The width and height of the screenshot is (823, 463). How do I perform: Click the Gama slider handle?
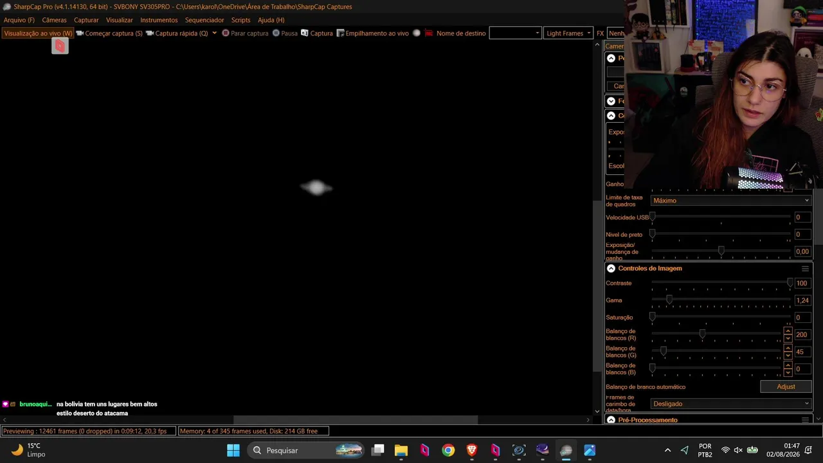[x=669, y=300]
